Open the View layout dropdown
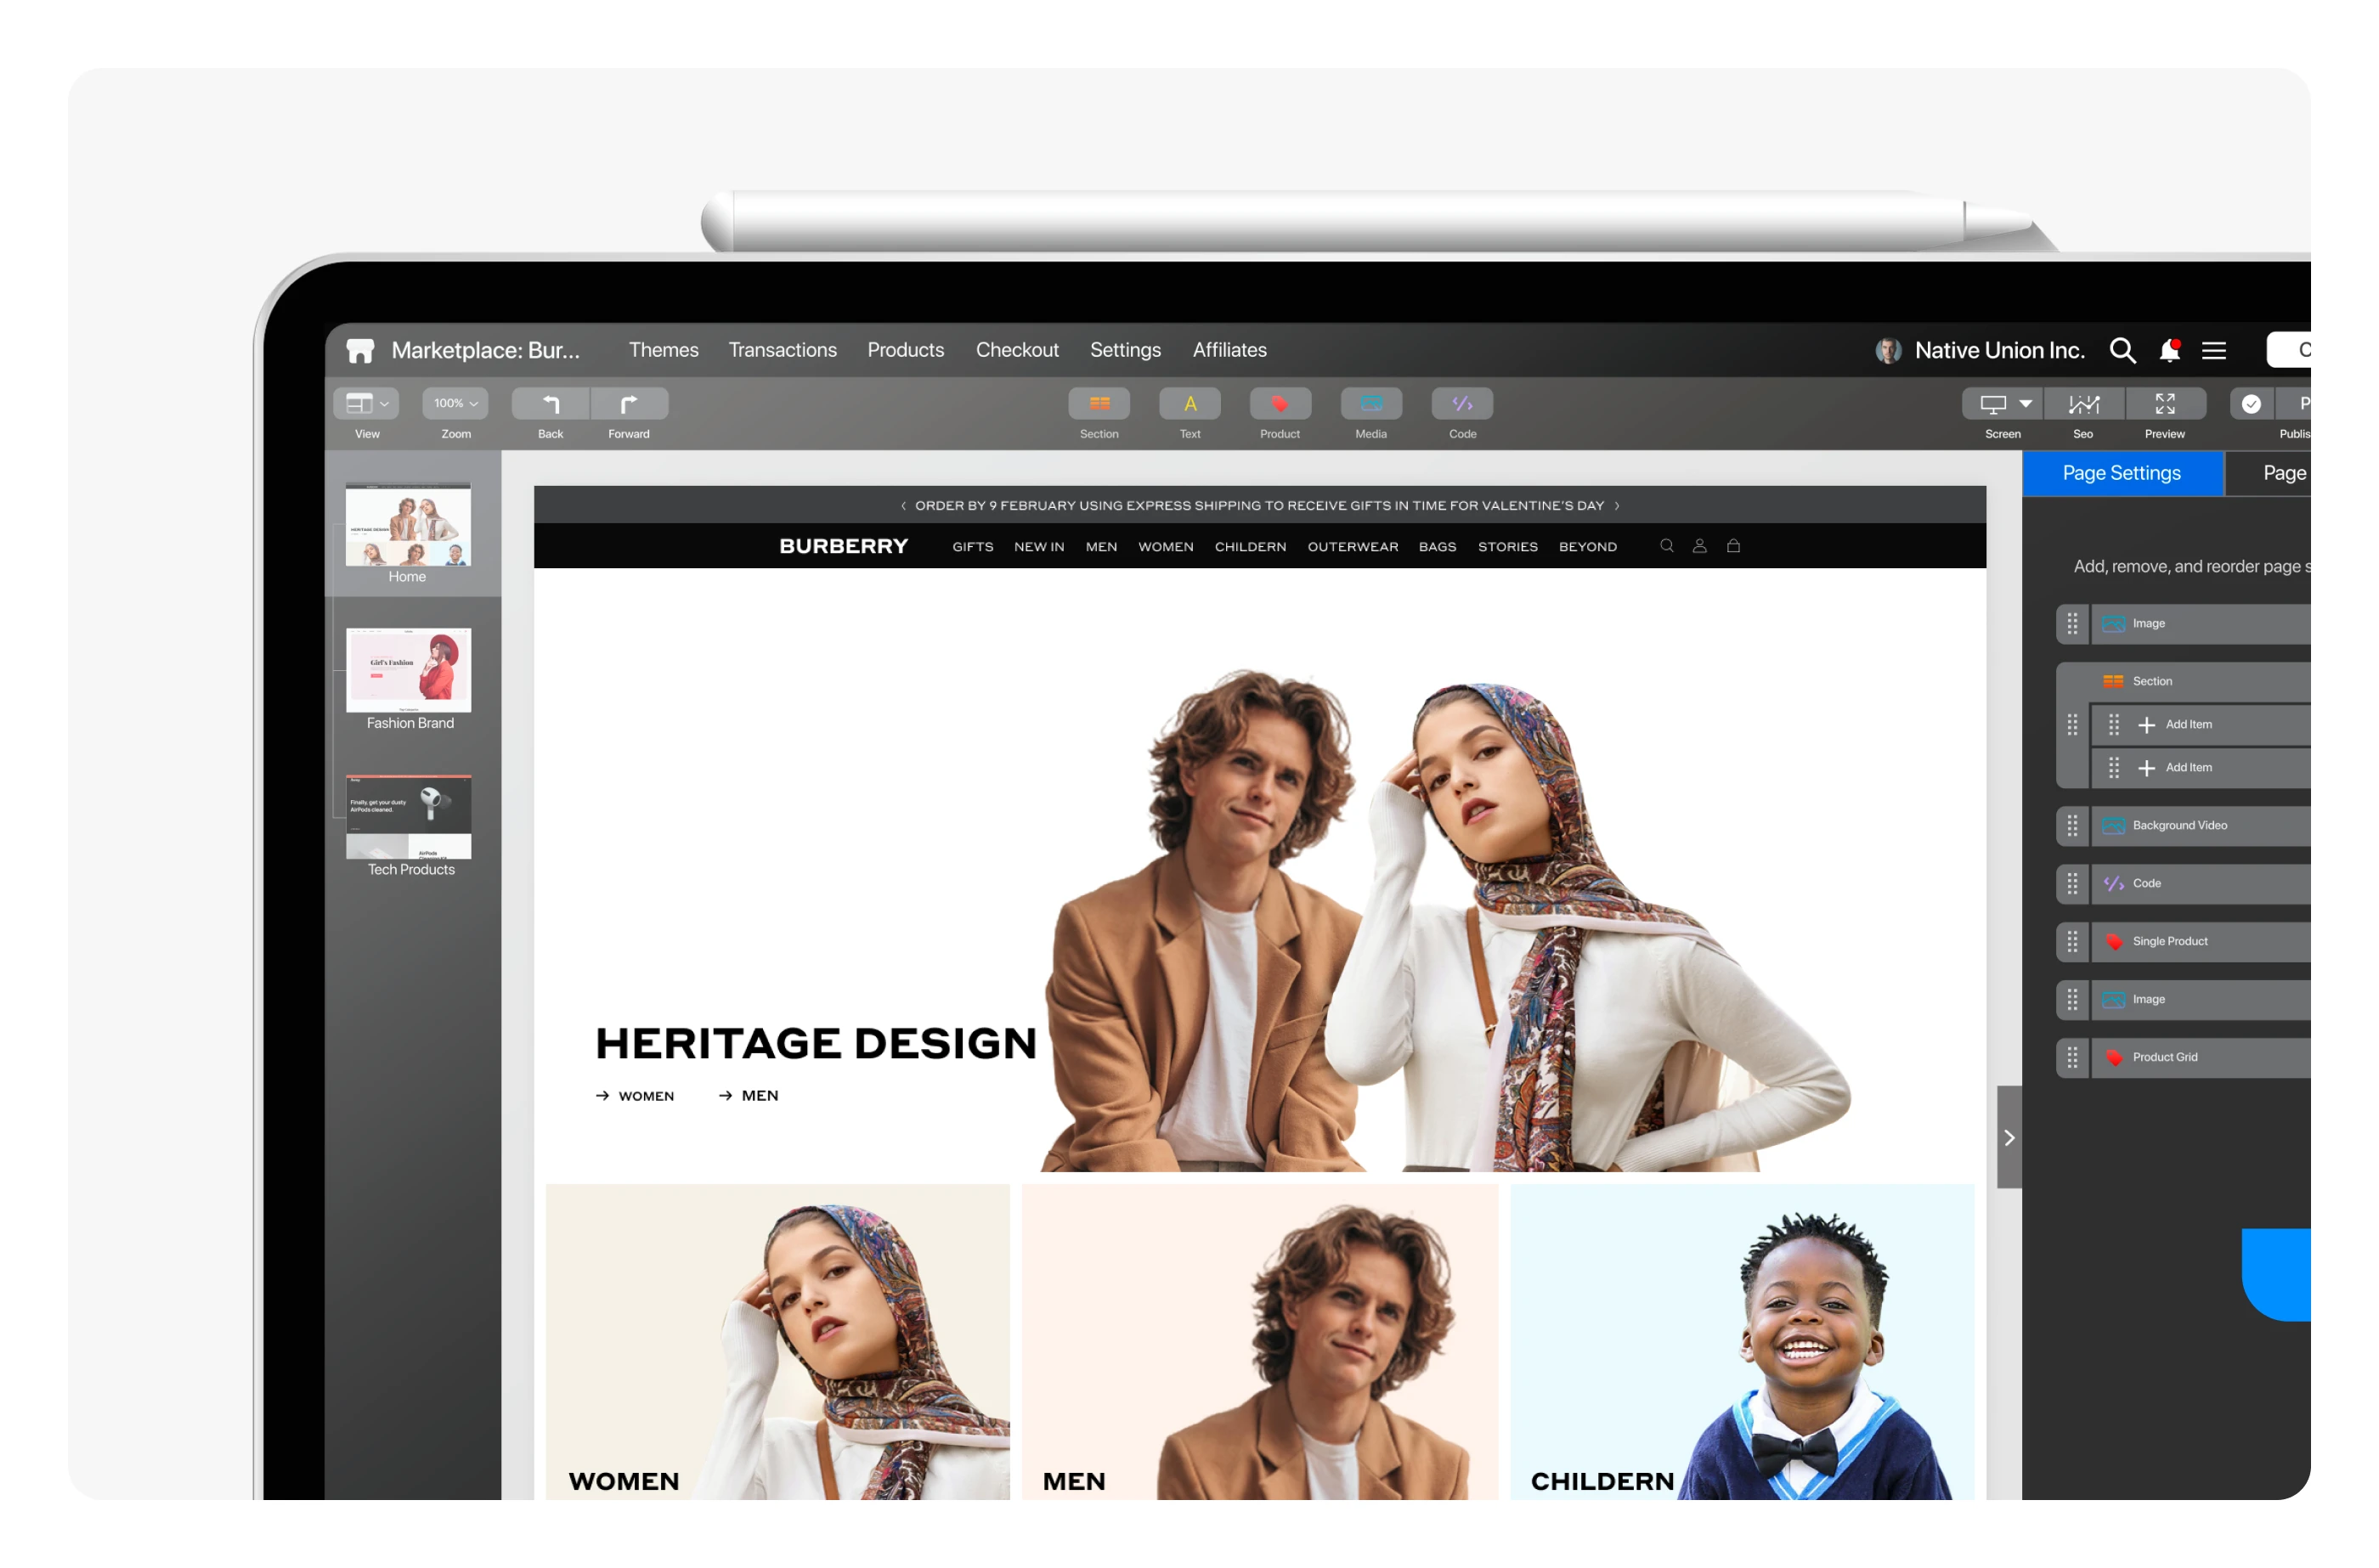The width and height of the screenshot is (2379, 1568). pos(366,404)
